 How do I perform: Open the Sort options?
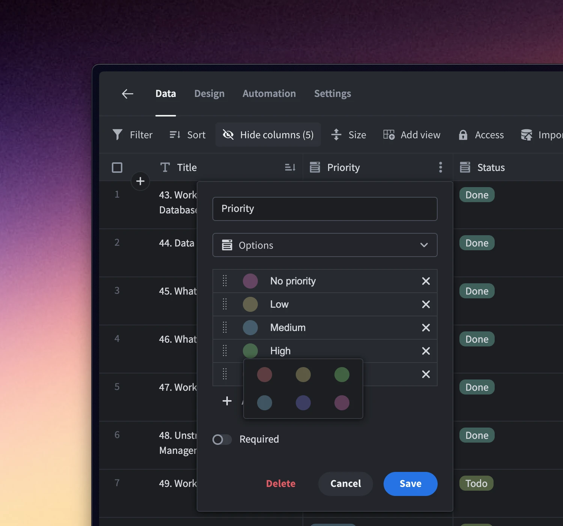(188, 135)
